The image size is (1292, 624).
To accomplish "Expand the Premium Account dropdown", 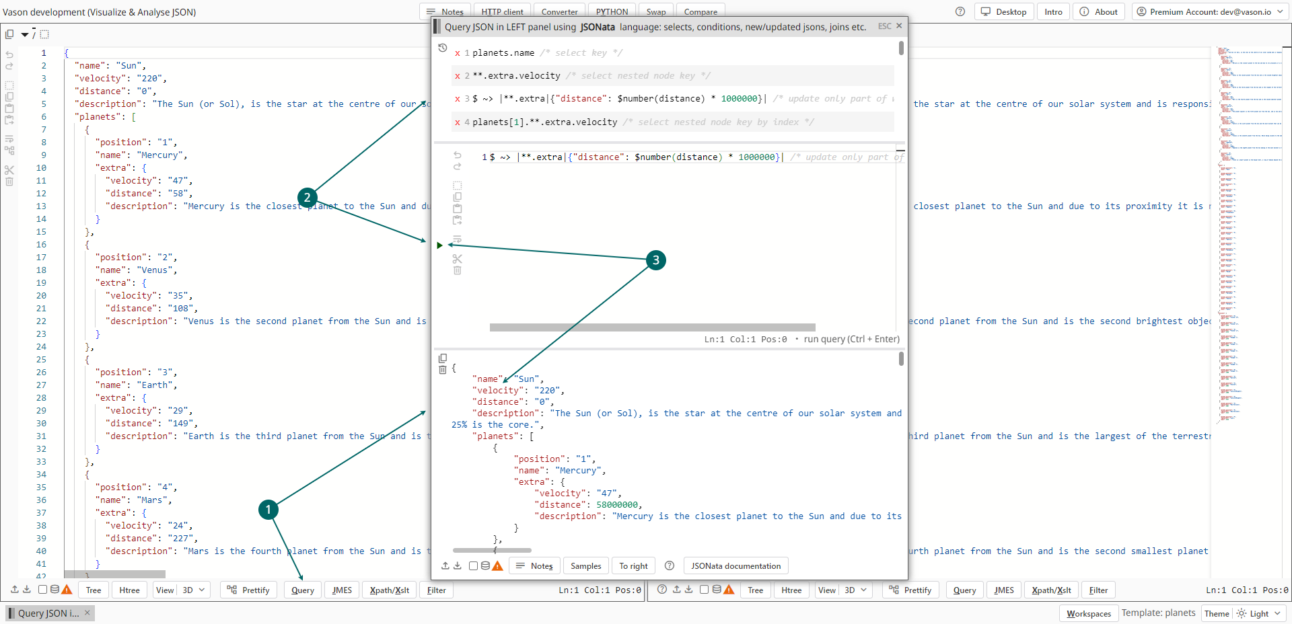I will [1210, 11].
